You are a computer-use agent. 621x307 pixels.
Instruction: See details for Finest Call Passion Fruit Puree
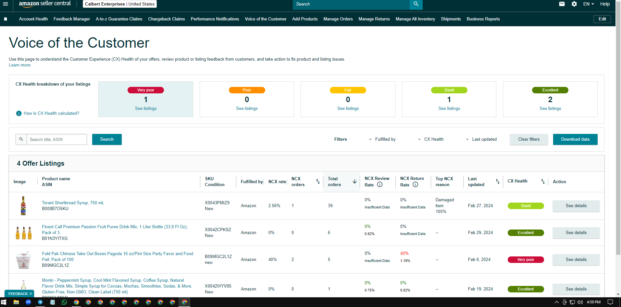[576, 233]
